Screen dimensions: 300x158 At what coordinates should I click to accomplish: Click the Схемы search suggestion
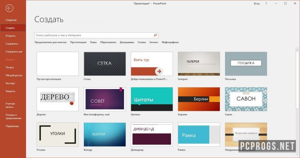[x=142, y=42]
